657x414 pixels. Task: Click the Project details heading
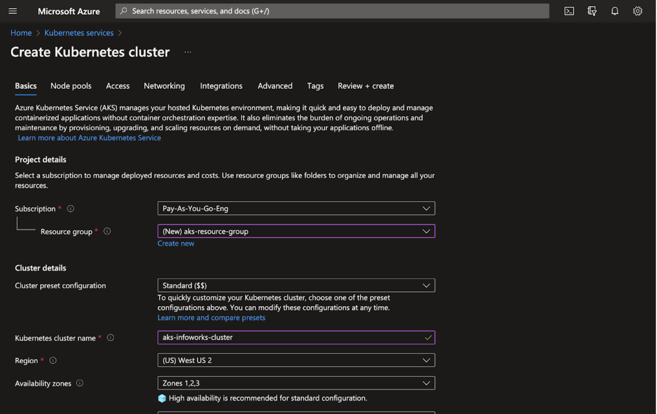(41, 160)
